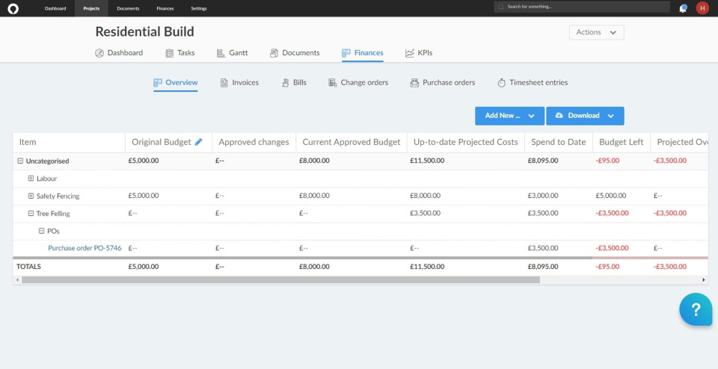Switch to the Change orders sub-tab
The image size is (718, 369).
[358, 83]
